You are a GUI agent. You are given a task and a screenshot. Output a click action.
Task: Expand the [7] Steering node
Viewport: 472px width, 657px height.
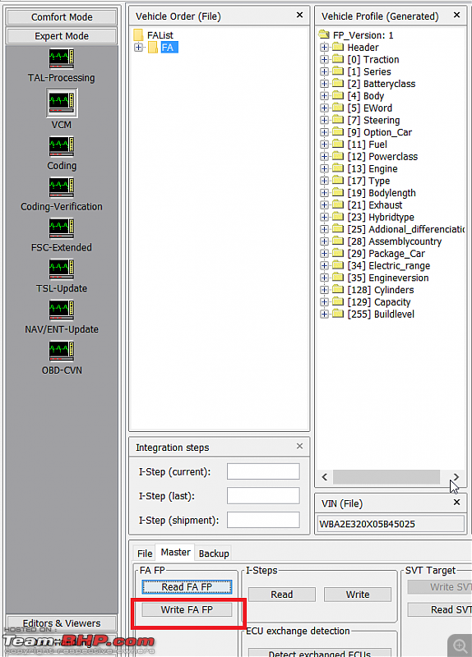point(324,120)
